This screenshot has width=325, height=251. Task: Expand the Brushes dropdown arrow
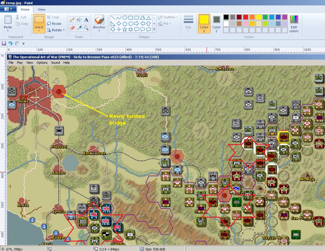[99, 31]
